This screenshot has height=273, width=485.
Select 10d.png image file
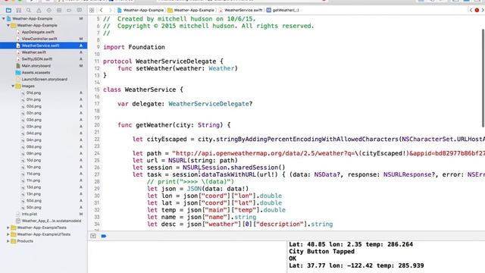click(33, 160)
